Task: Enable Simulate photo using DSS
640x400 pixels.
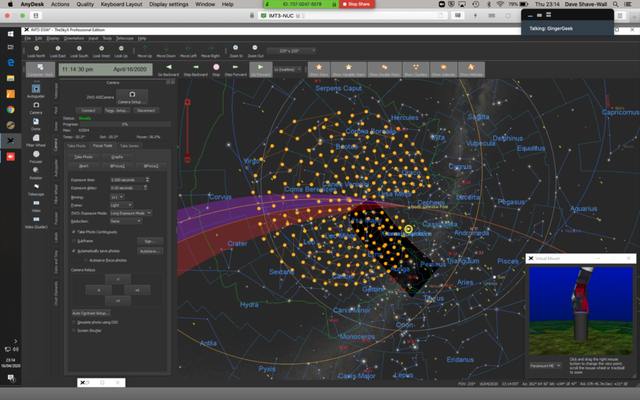Action: [74, 322]
